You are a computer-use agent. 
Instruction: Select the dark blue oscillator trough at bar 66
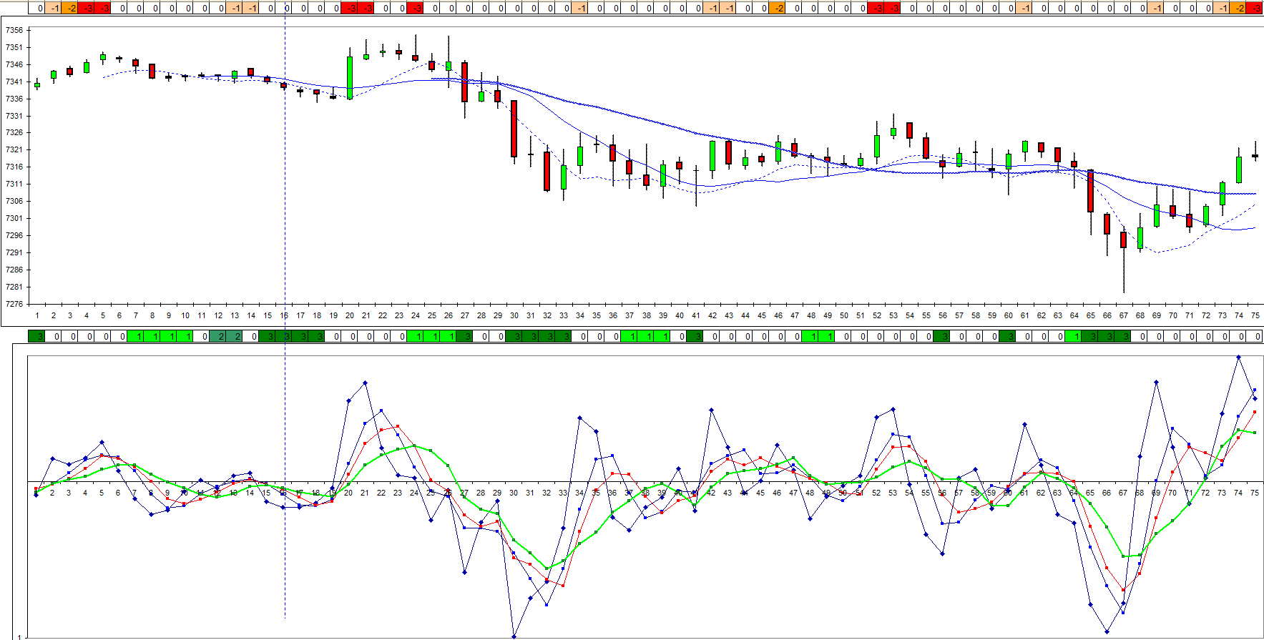click(1107, 631)
